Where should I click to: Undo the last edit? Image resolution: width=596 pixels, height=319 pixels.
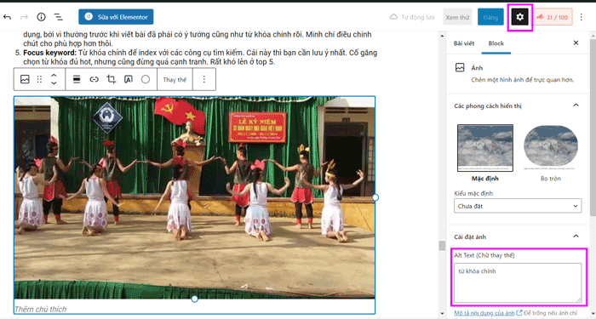pos(7,17)
